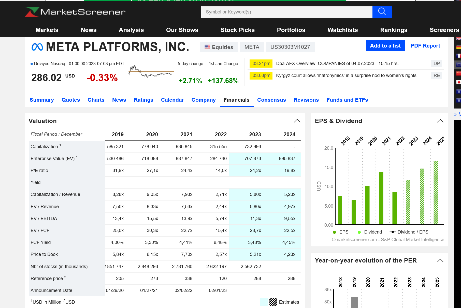
Task: Click the 732 993 capitalization value
Action: click(253, 147)
